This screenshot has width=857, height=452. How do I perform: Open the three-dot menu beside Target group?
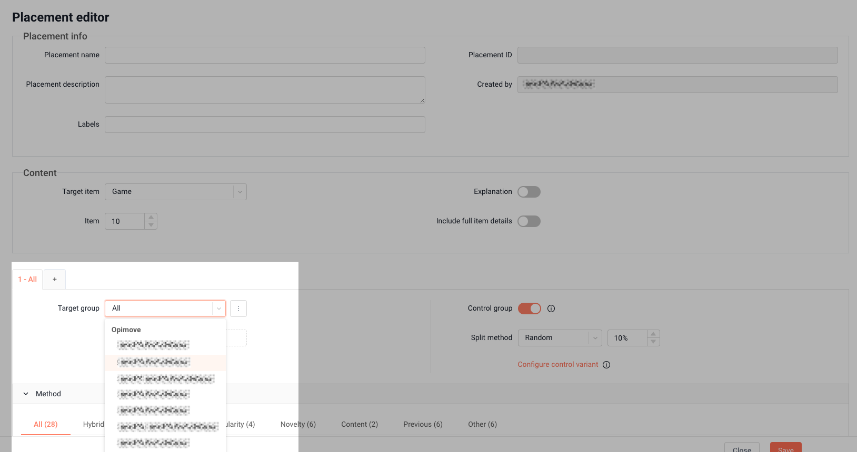238,309
